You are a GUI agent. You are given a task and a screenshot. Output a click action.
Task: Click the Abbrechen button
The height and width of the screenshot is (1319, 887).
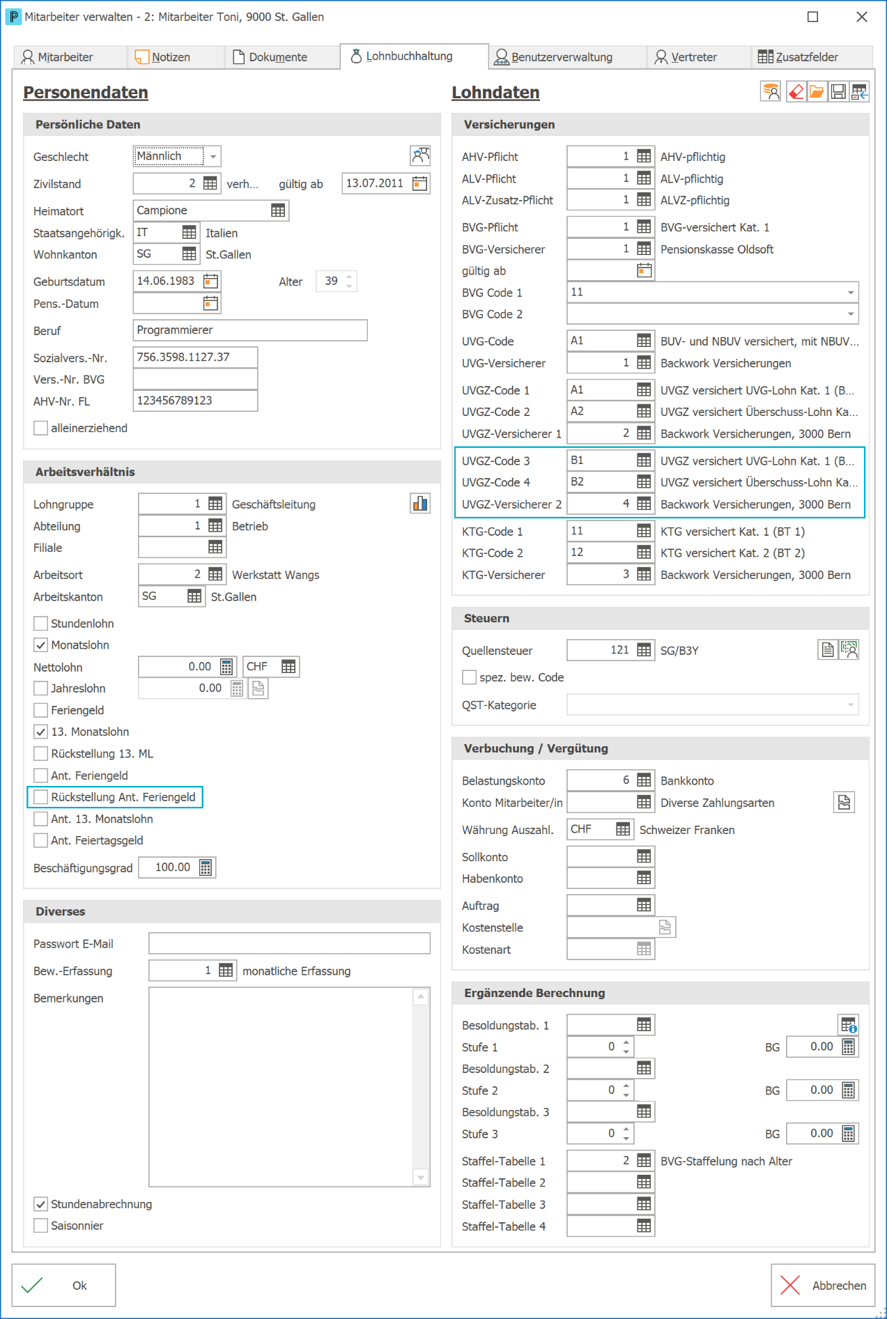pyautogui.click(x=823, y=1286)
